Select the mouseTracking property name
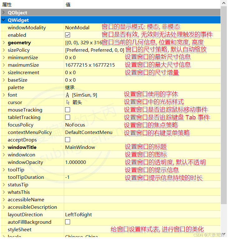 pyautogui.click(x=25, y=110)
